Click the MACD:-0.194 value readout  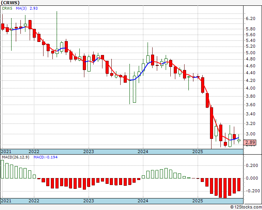(x=45, y=157)
